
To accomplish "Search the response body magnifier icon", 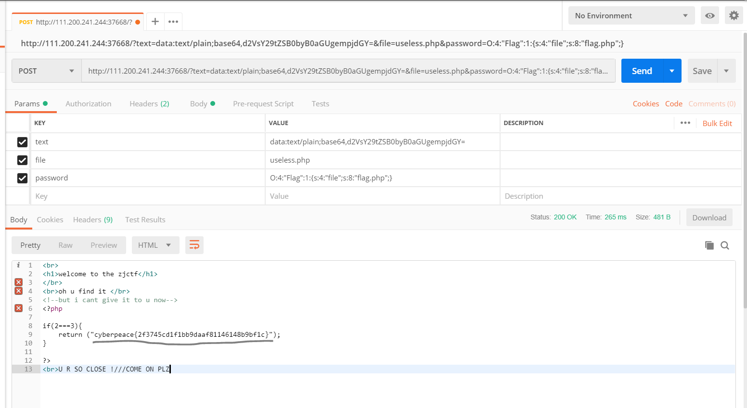I will tap(725, 245).
